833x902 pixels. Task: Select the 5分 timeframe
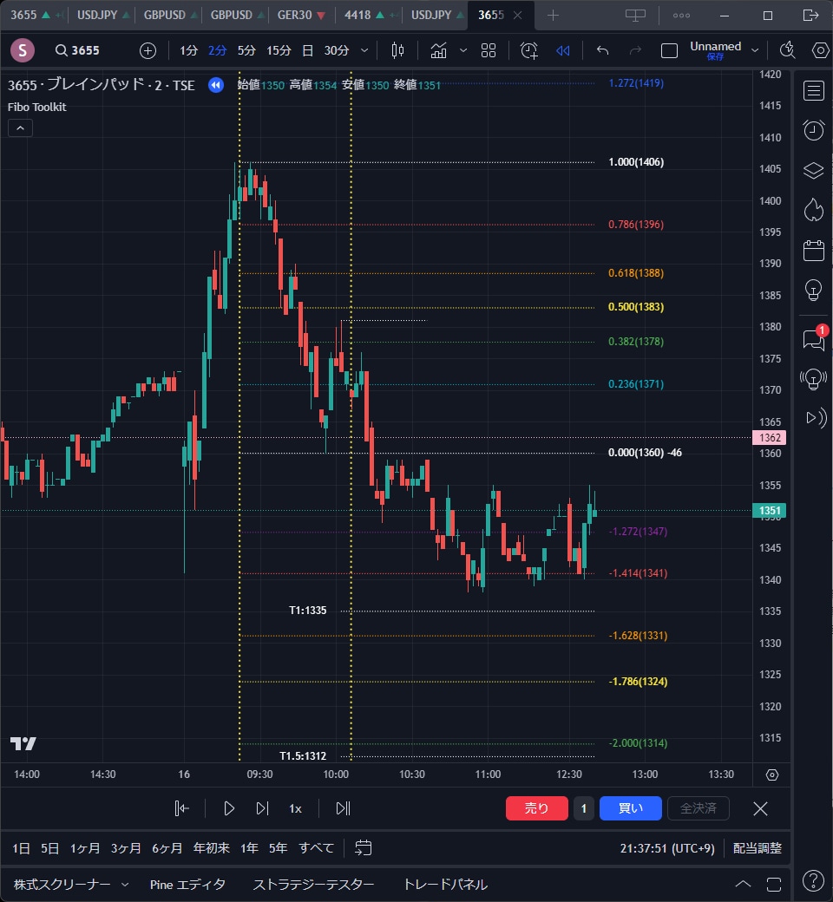[246, 50]
